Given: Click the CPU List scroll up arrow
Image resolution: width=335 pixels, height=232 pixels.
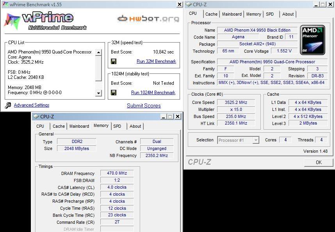Looking at the screenshot, I should pyautogui.click(x=98, y=52).
